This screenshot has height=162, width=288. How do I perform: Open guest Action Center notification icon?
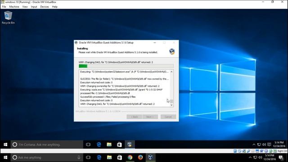click(x=269, y=145)
